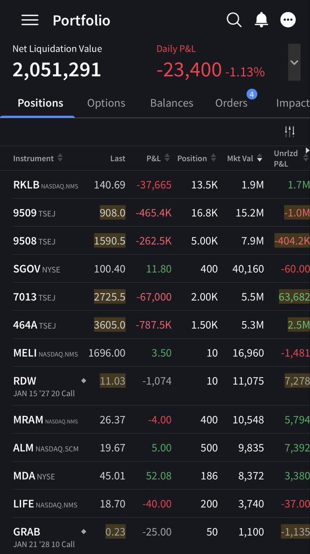Screen dimensions: 310x554
Task: Tap RKLB P&L -37,665
Action: pos(154,185)
